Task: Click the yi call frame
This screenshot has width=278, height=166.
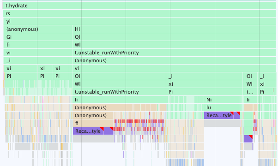Action: [x=140, y=21]
